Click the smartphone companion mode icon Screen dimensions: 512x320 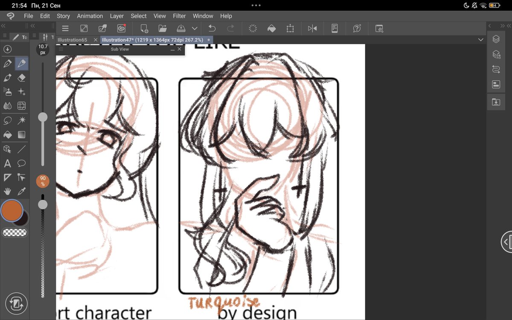pos(335,29)
